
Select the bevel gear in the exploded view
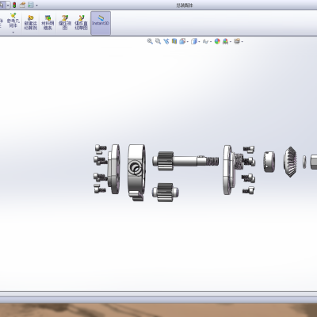[290, 162]
